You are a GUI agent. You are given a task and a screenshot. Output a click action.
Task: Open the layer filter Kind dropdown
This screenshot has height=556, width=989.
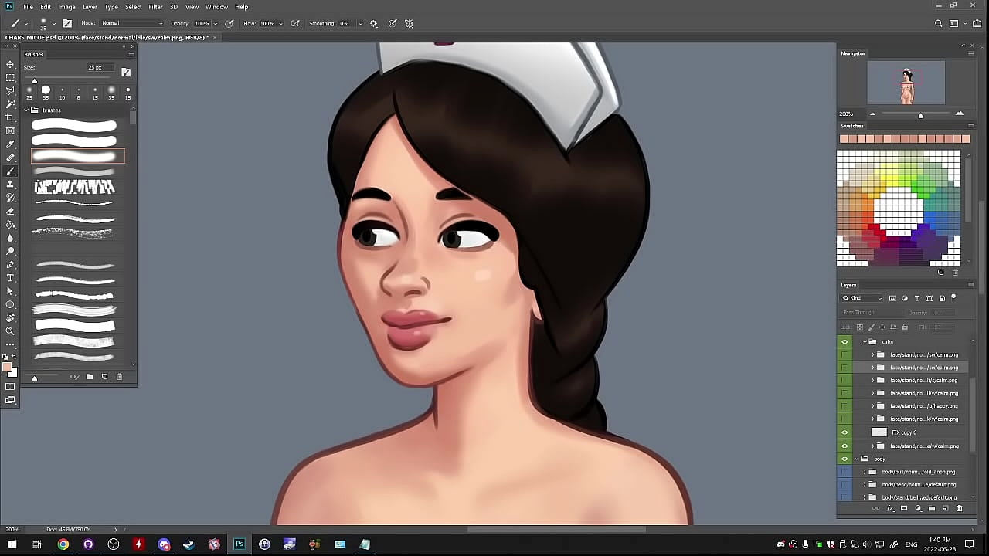click(x=864, y=298)
